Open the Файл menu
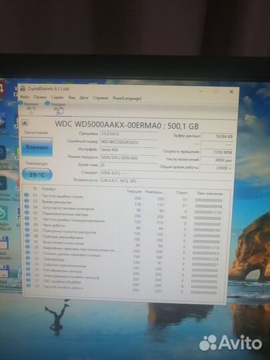The height and width of the screenshot is (360, 270). [x=25, y=97]
